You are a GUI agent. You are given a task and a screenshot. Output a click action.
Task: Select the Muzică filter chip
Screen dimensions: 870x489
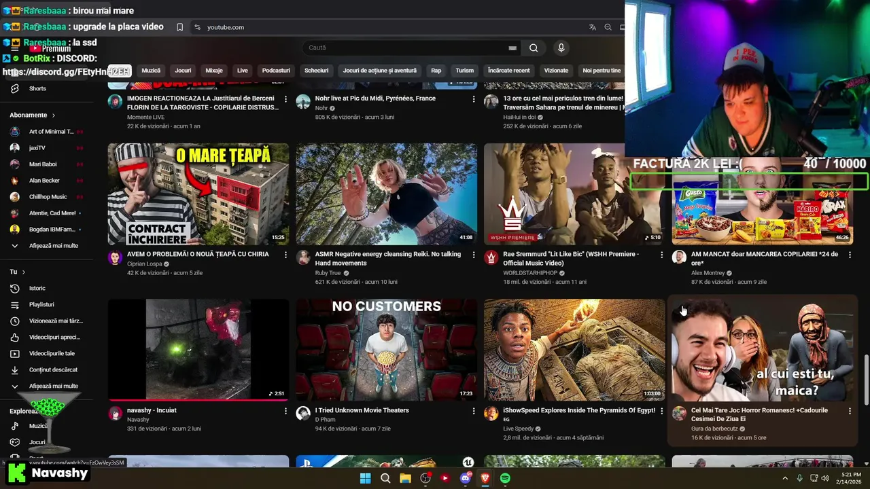point(151,71)
